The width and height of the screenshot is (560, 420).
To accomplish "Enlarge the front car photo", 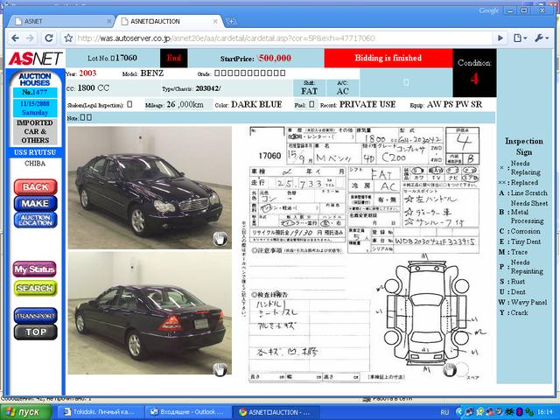I will tap(150, 187).
